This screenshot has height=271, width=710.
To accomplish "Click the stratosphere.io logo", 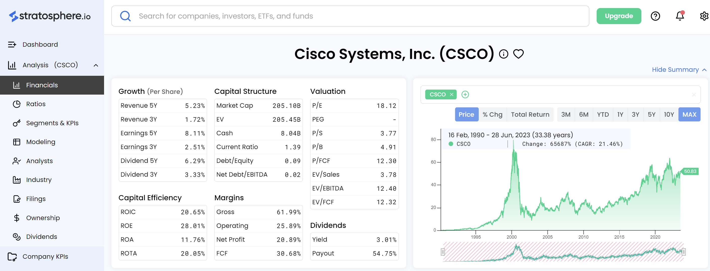I will pyautogui.click(x=50, y=16).
